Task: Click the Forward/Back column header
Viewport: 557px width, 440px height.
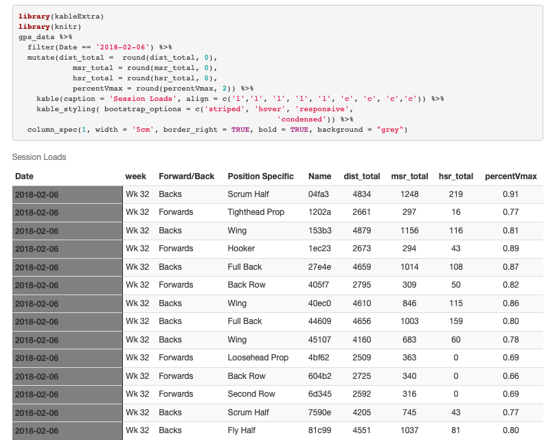Action: 186,176
